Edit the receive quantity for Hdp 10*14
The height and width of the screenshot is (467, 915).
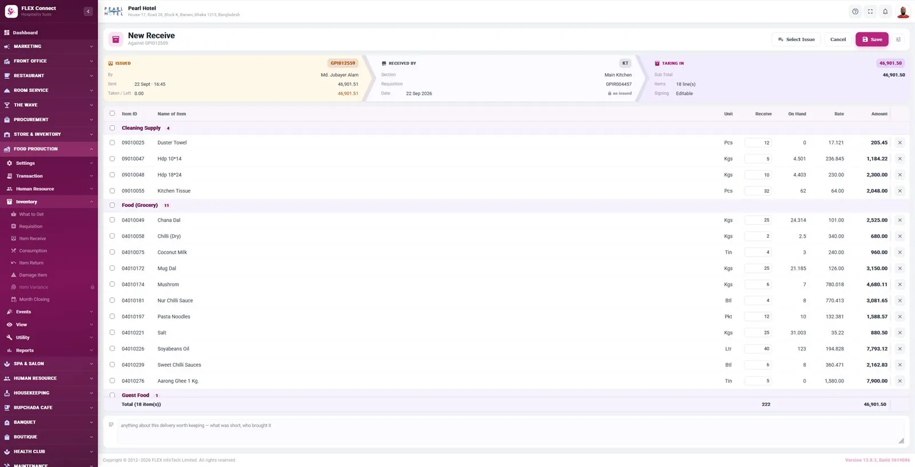(758, 159)
